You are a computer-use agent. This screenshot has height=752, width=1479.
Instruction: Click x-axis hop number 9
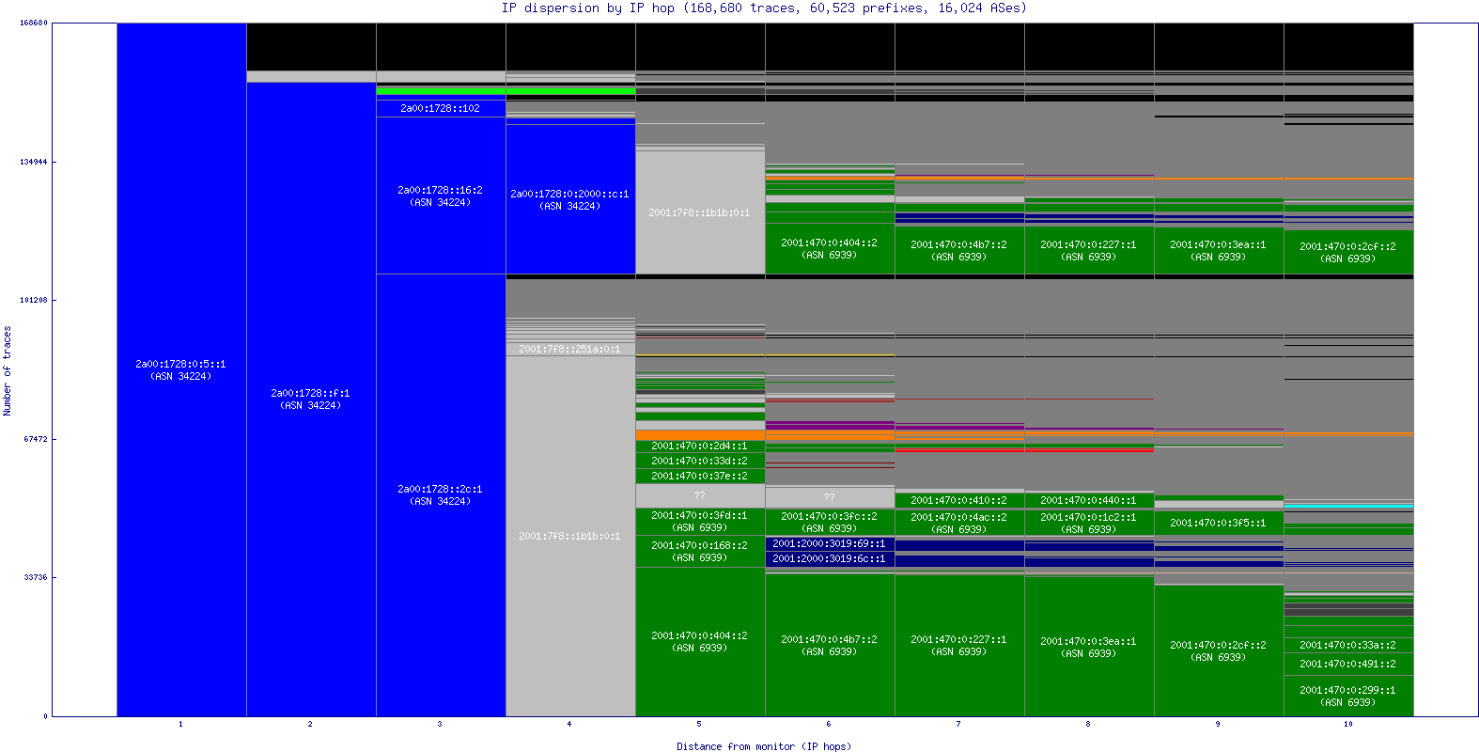coord(1218,724)
